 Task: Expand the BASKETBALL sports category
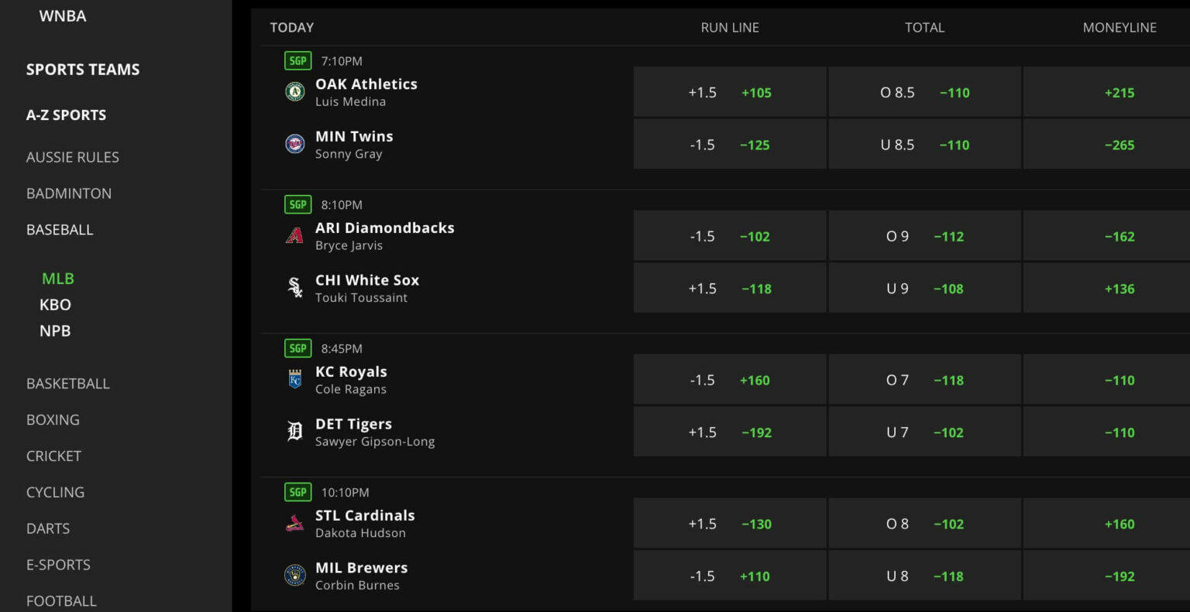(x=68, y=384)
